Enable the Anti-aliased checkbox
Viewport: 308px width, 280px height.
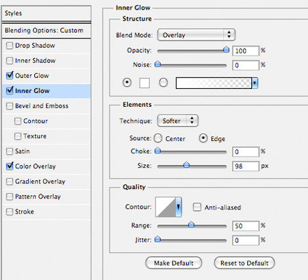197,207
